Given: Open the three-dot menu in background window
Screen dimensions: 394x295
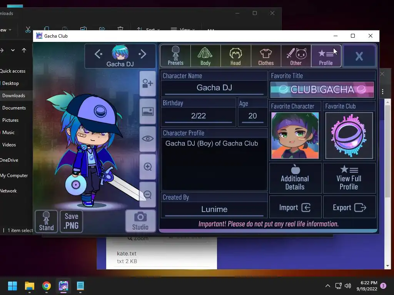Looking at the screenshot, I should 383,91.
